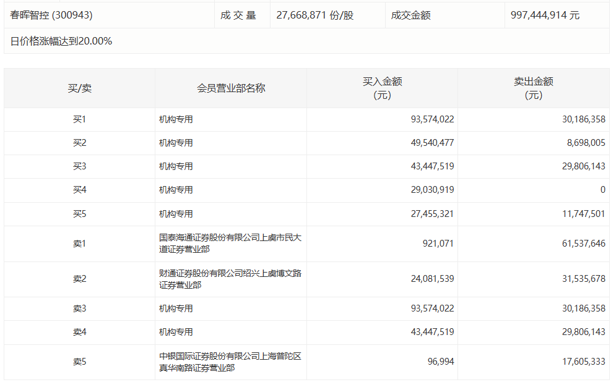
Task: Click 财通证券绍兴上虞博文路证券营业部 in 卖2
Action: pos(230,279)
